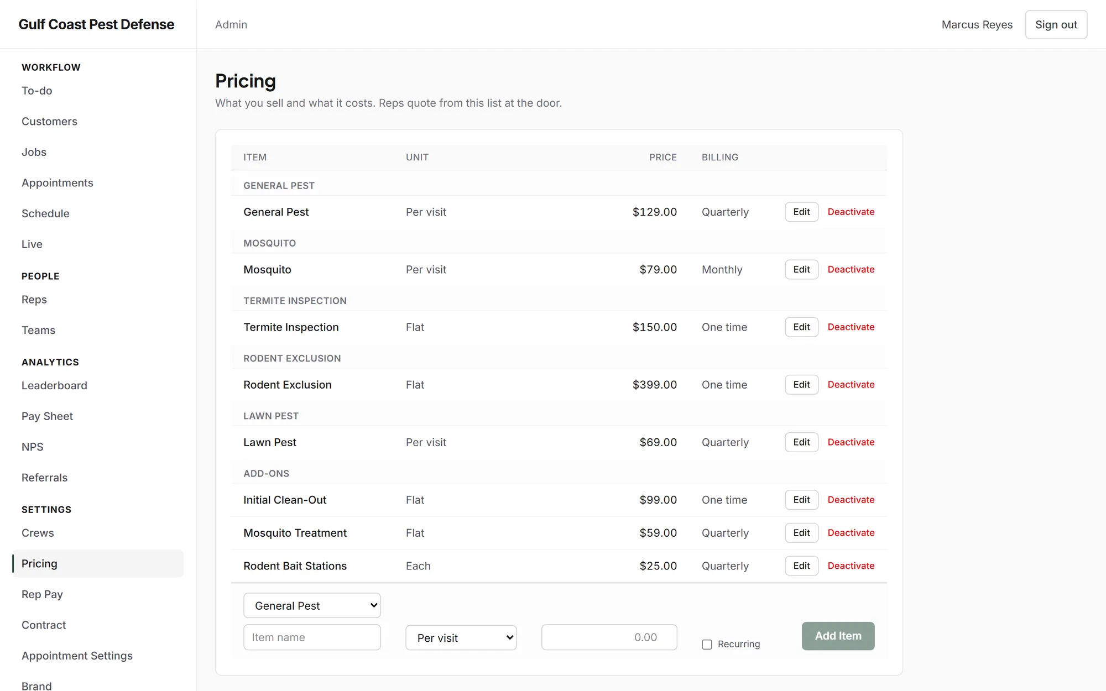
Task: Focus the Item name field
Action: click(x=312, y=637)
